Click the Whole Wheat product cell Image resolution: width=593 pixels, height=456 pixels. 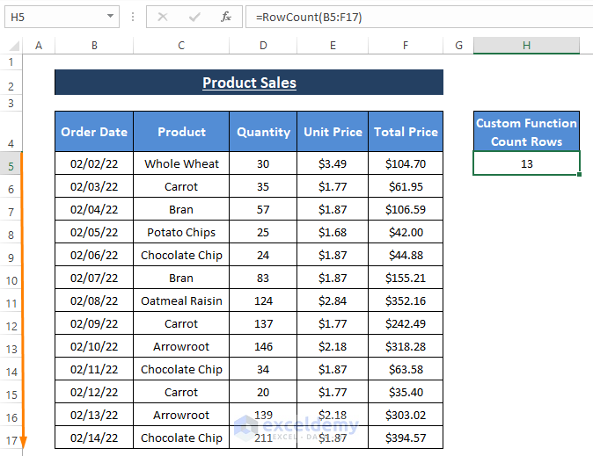(x=181, y=163)
